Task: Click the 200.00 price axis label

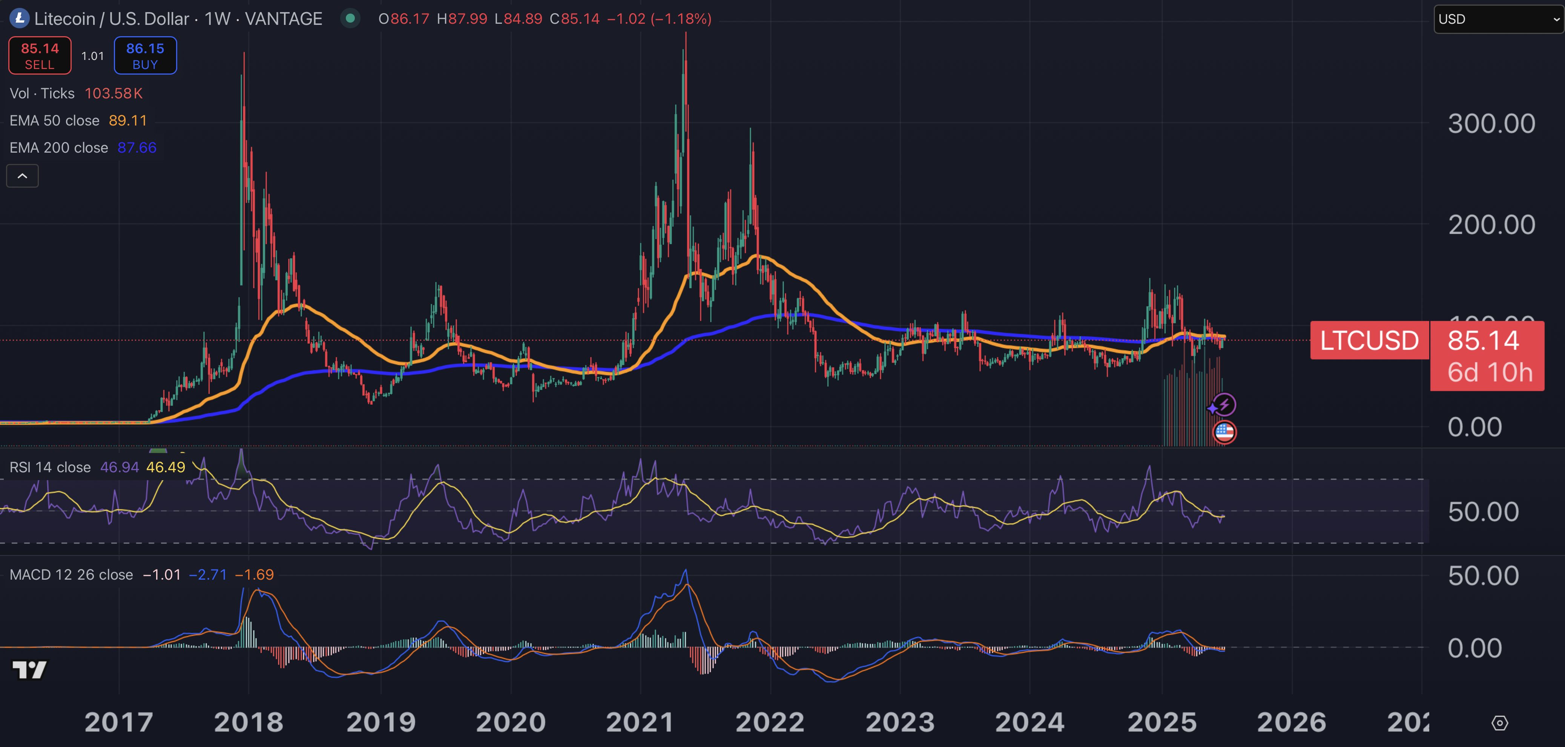Action: [x=1491, y=225]
